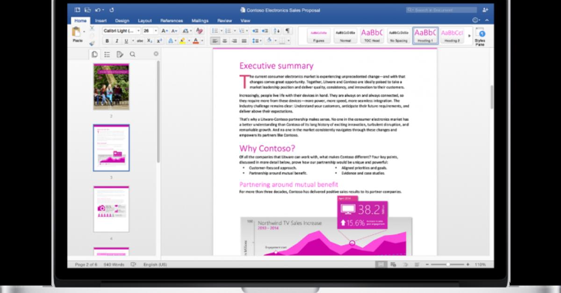Increase the paragraph indent
Viewport: 561px width, 293px height.
[x=265, y=31]
